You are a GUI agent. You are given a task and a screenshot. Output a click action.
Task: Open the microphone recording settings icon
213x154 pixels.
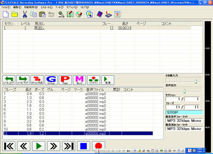pyautogui.click(x=61, y=14)
